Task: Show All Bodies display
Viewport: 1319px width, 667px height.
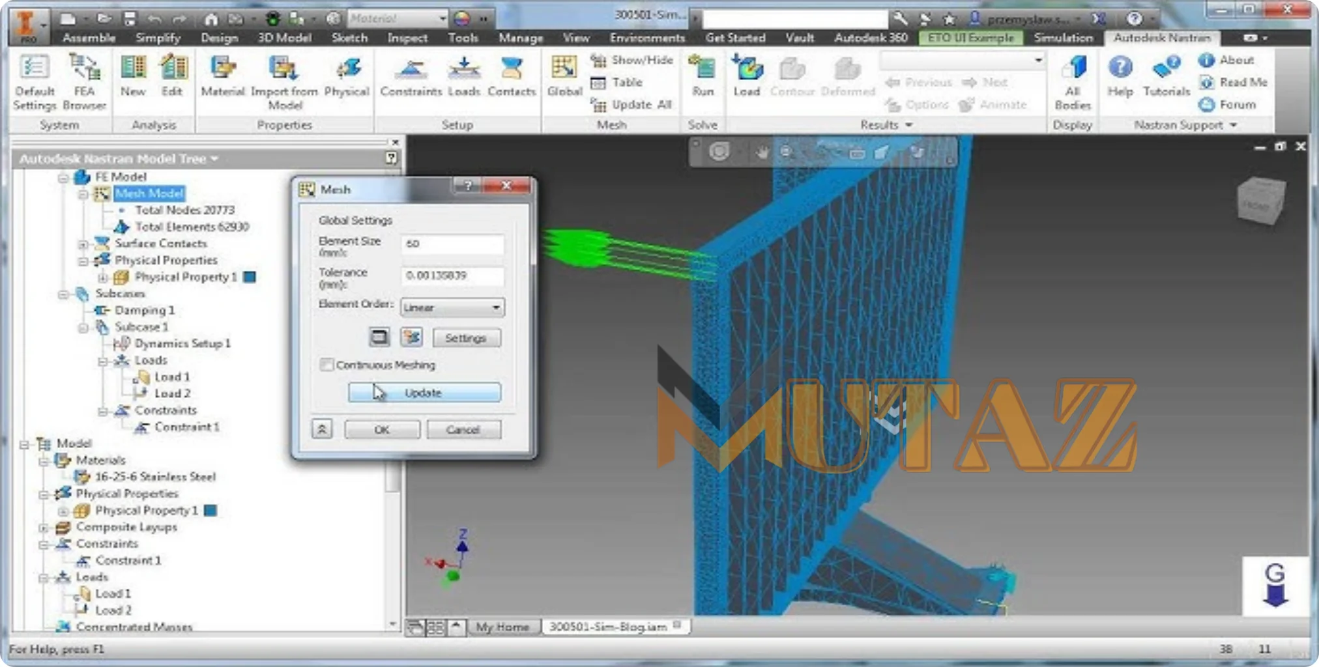Action: tap(1073, 82)
